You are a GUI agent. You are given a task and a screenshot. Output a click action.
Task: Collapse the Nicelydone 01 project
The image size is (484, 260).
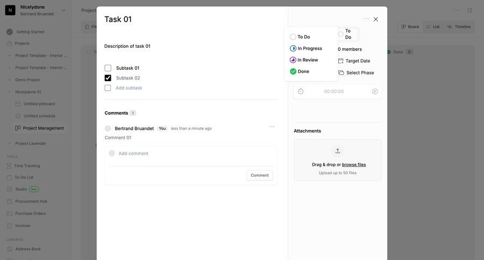pyautogui.click(x=10, y=92)
